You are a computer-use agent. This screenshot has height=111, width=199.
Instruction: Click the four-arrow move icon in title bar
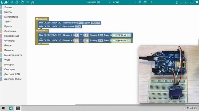click(x=192, y=2)
